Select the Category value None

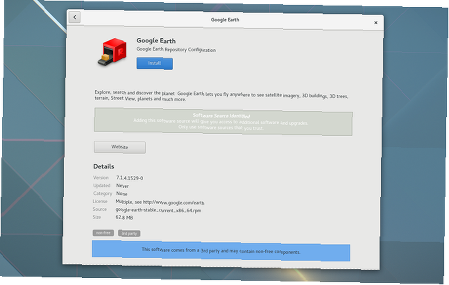pos(122,193)
